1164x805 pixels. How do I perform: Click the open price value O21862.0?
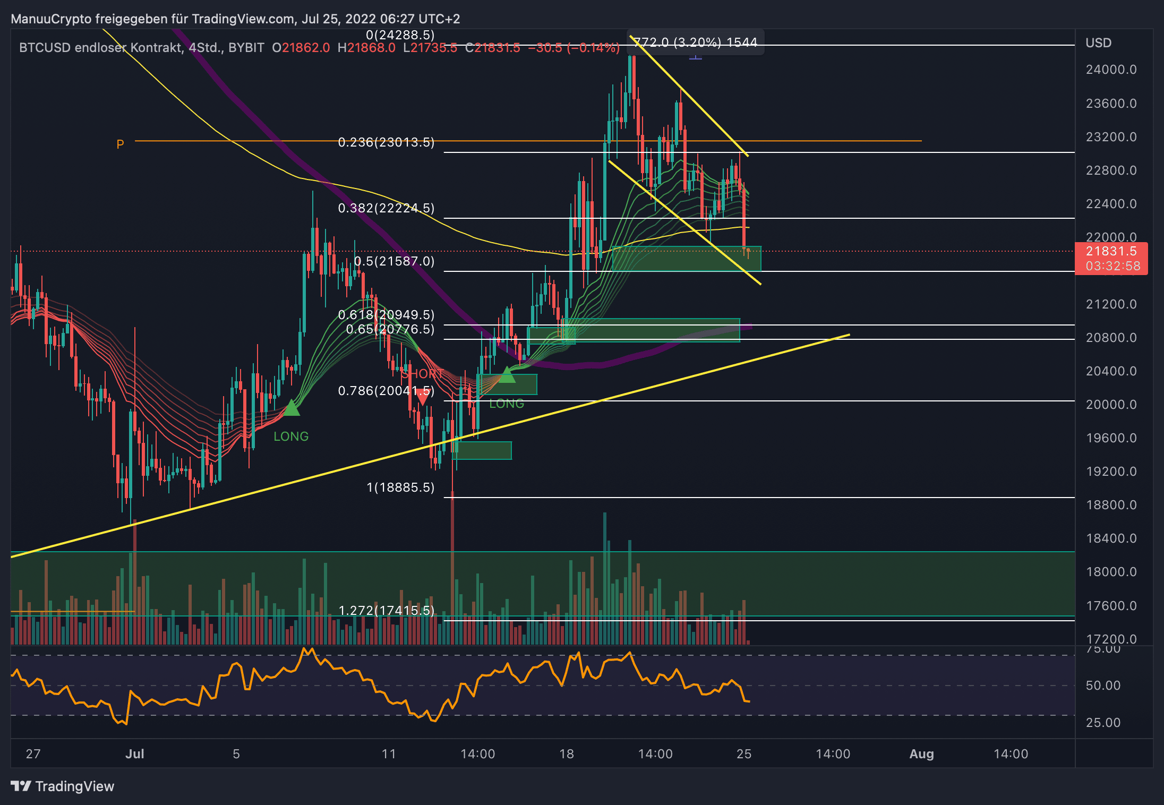[x=301, y=48]
